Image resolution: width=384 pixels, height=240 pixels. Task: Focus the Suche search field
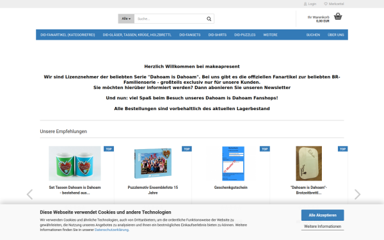click(170, 19)
